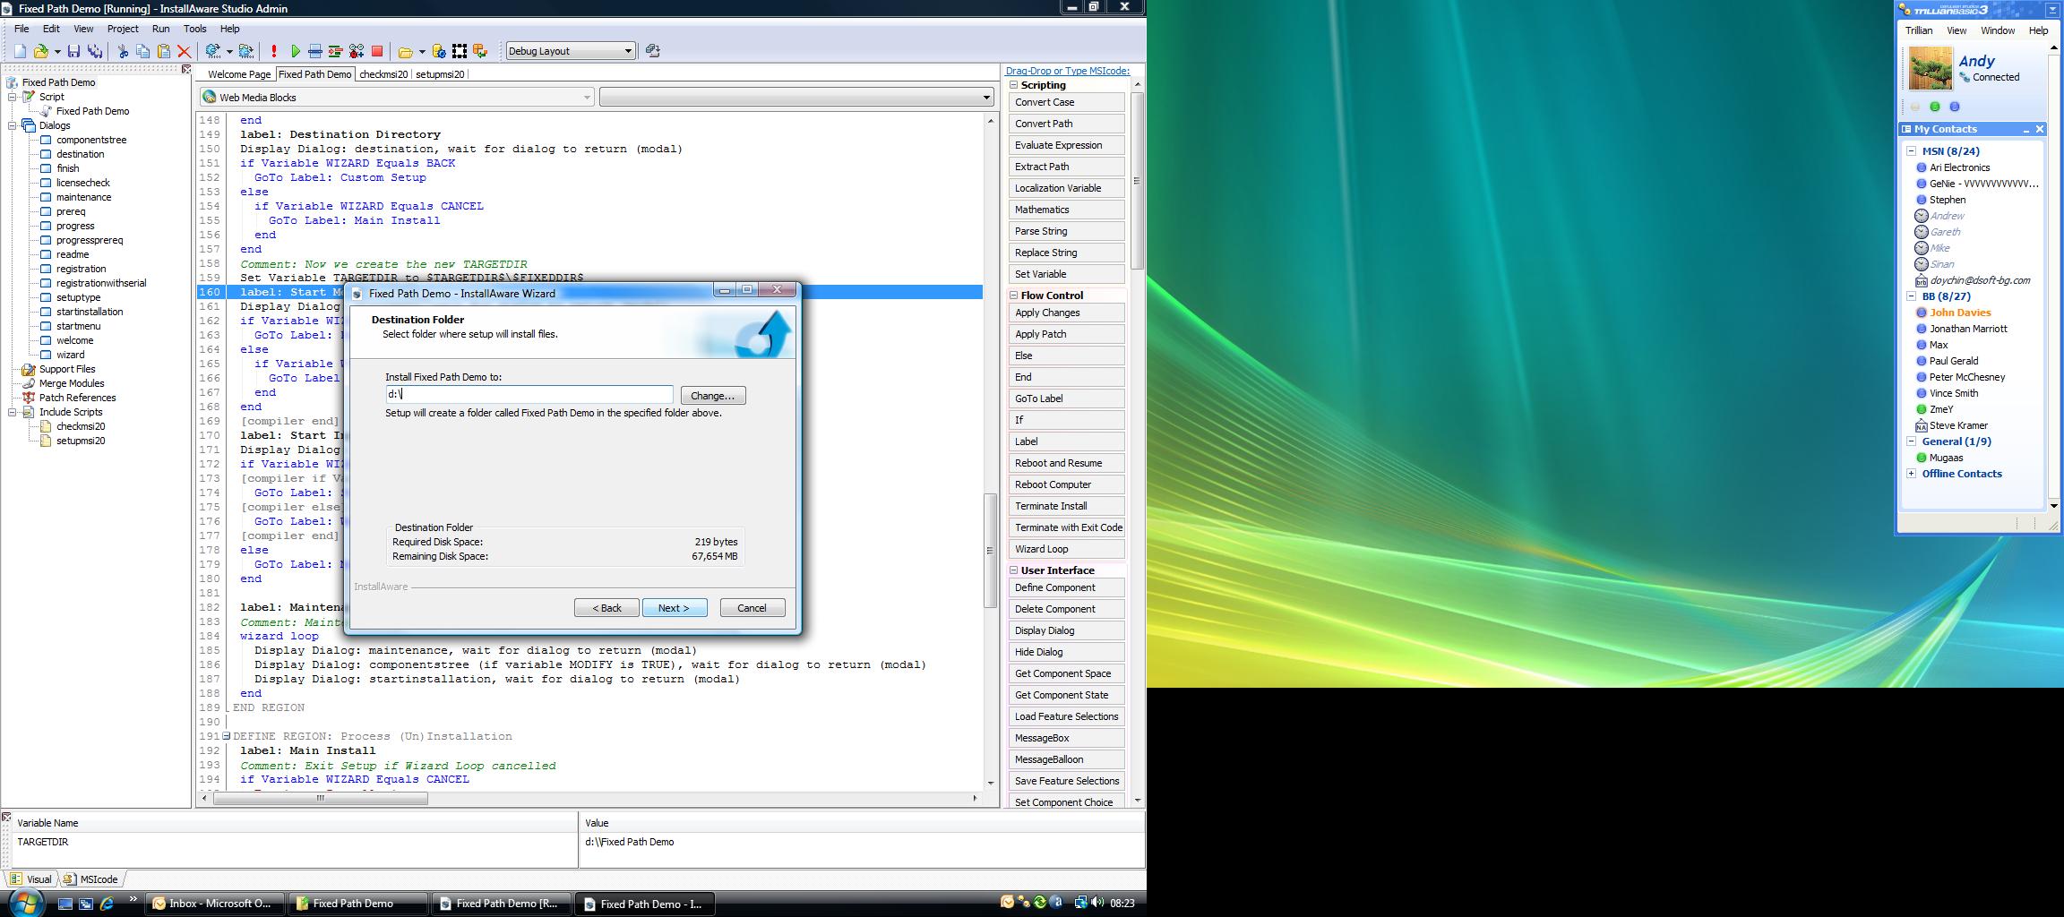This screenshot has width=2064, height=917.
Task: Click the green-red indent step icon
Action: tap(336, 51)
